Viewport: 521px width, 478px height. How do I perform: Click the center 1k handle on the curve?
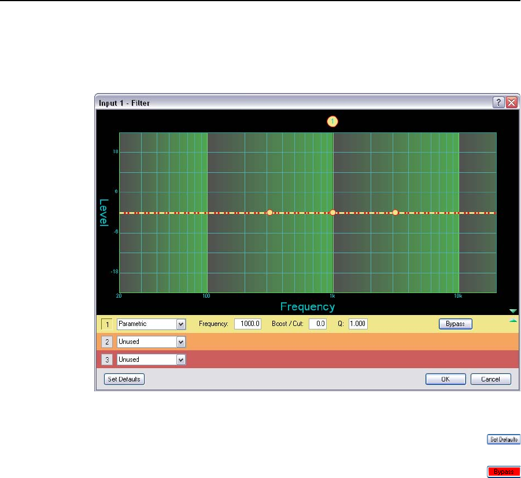(x=332, y=213)
